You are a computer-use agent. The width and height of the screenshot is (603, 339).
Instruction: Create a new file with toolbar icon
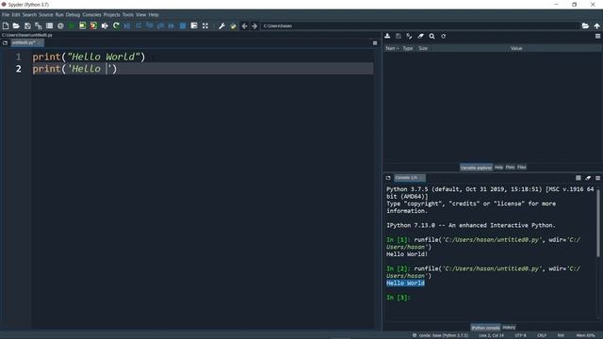point(6,25)
